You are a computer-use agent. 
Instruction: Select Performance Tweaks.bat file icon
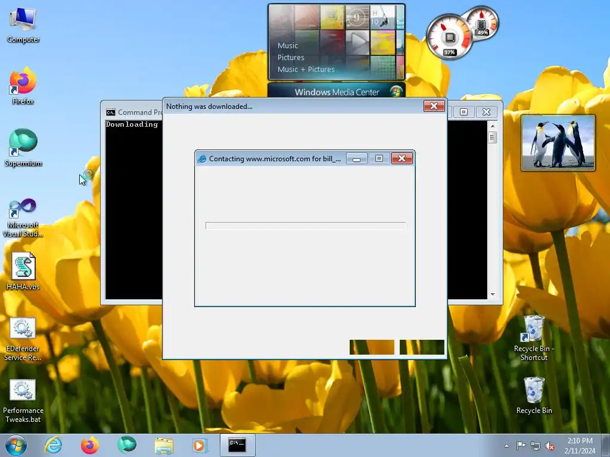tap(23, 402)
